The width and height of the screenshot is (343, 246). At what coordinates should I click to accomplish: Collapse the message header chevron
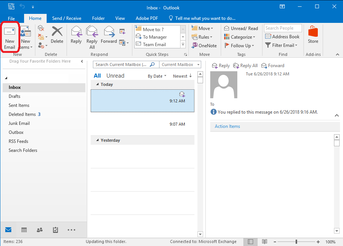(337, 115)
